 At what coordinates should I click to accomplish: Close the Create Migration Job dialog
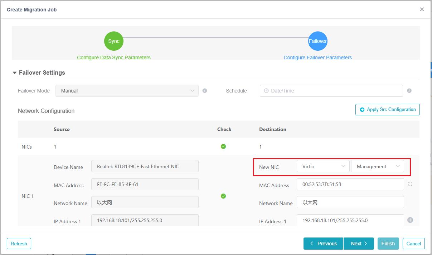422,10
